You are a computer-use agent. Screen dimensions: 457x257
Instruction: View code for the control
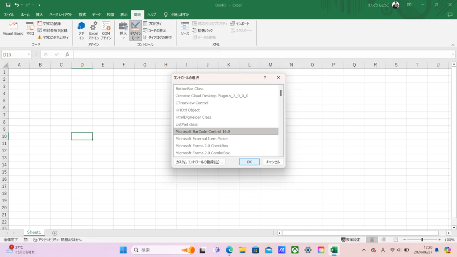pos(155,30)
